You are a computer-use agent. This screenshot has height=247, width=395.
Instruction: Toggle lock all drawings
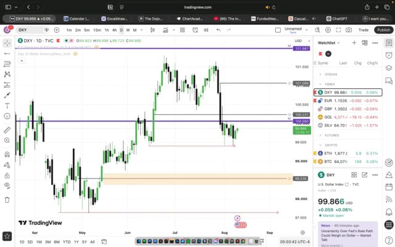pos(7,175)
